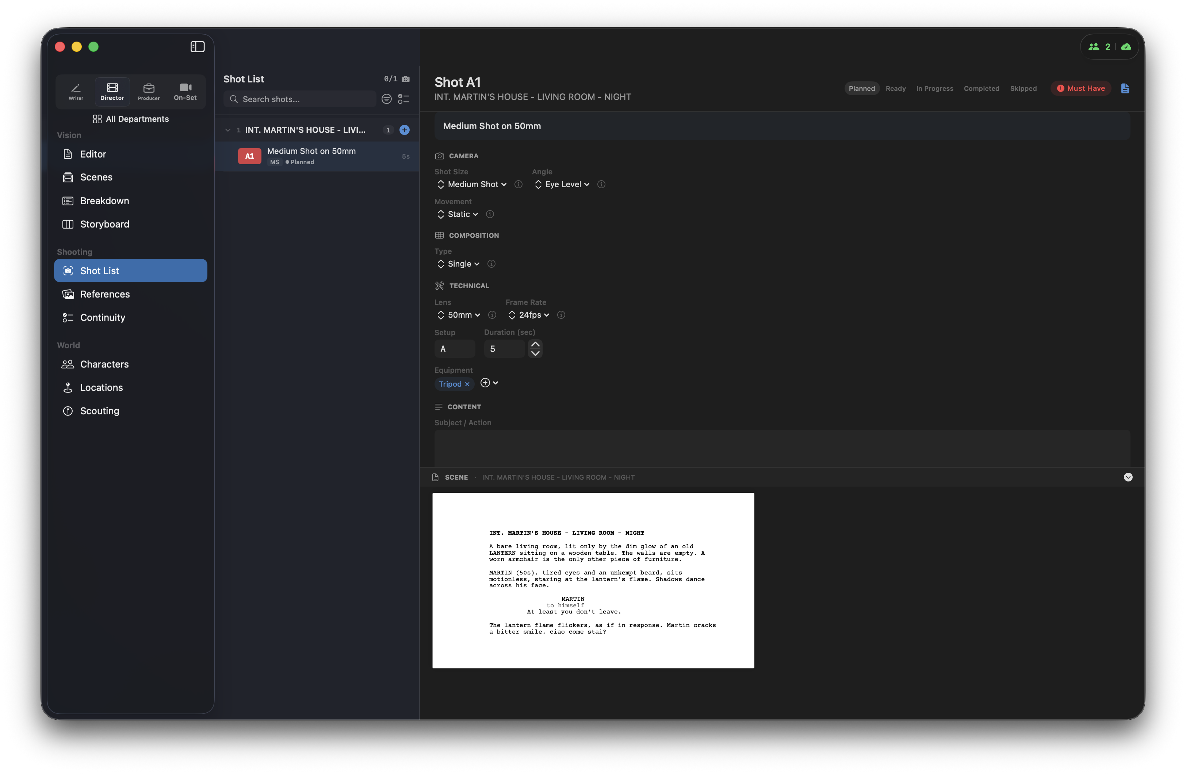Increase duration with the up stepper
Screen dimensions: 1186x774
[535, 344]
